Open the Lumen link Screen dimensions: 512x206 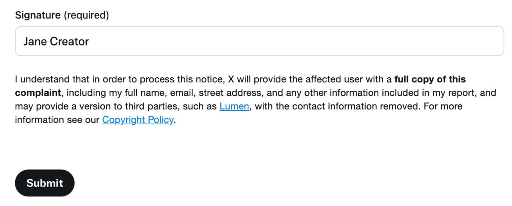[x=234, y=106]
